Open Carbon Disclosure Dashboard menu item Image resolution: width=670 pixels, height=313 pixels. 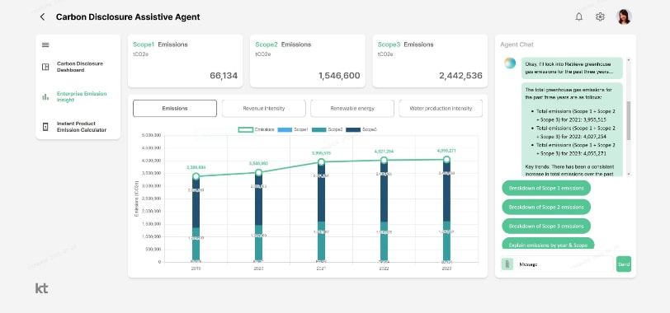coord(80,67)
